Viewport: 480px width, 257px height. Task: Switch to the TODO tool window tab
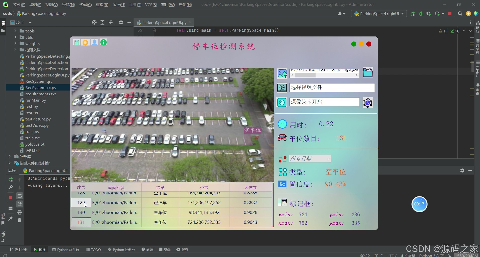click(94, 249)
